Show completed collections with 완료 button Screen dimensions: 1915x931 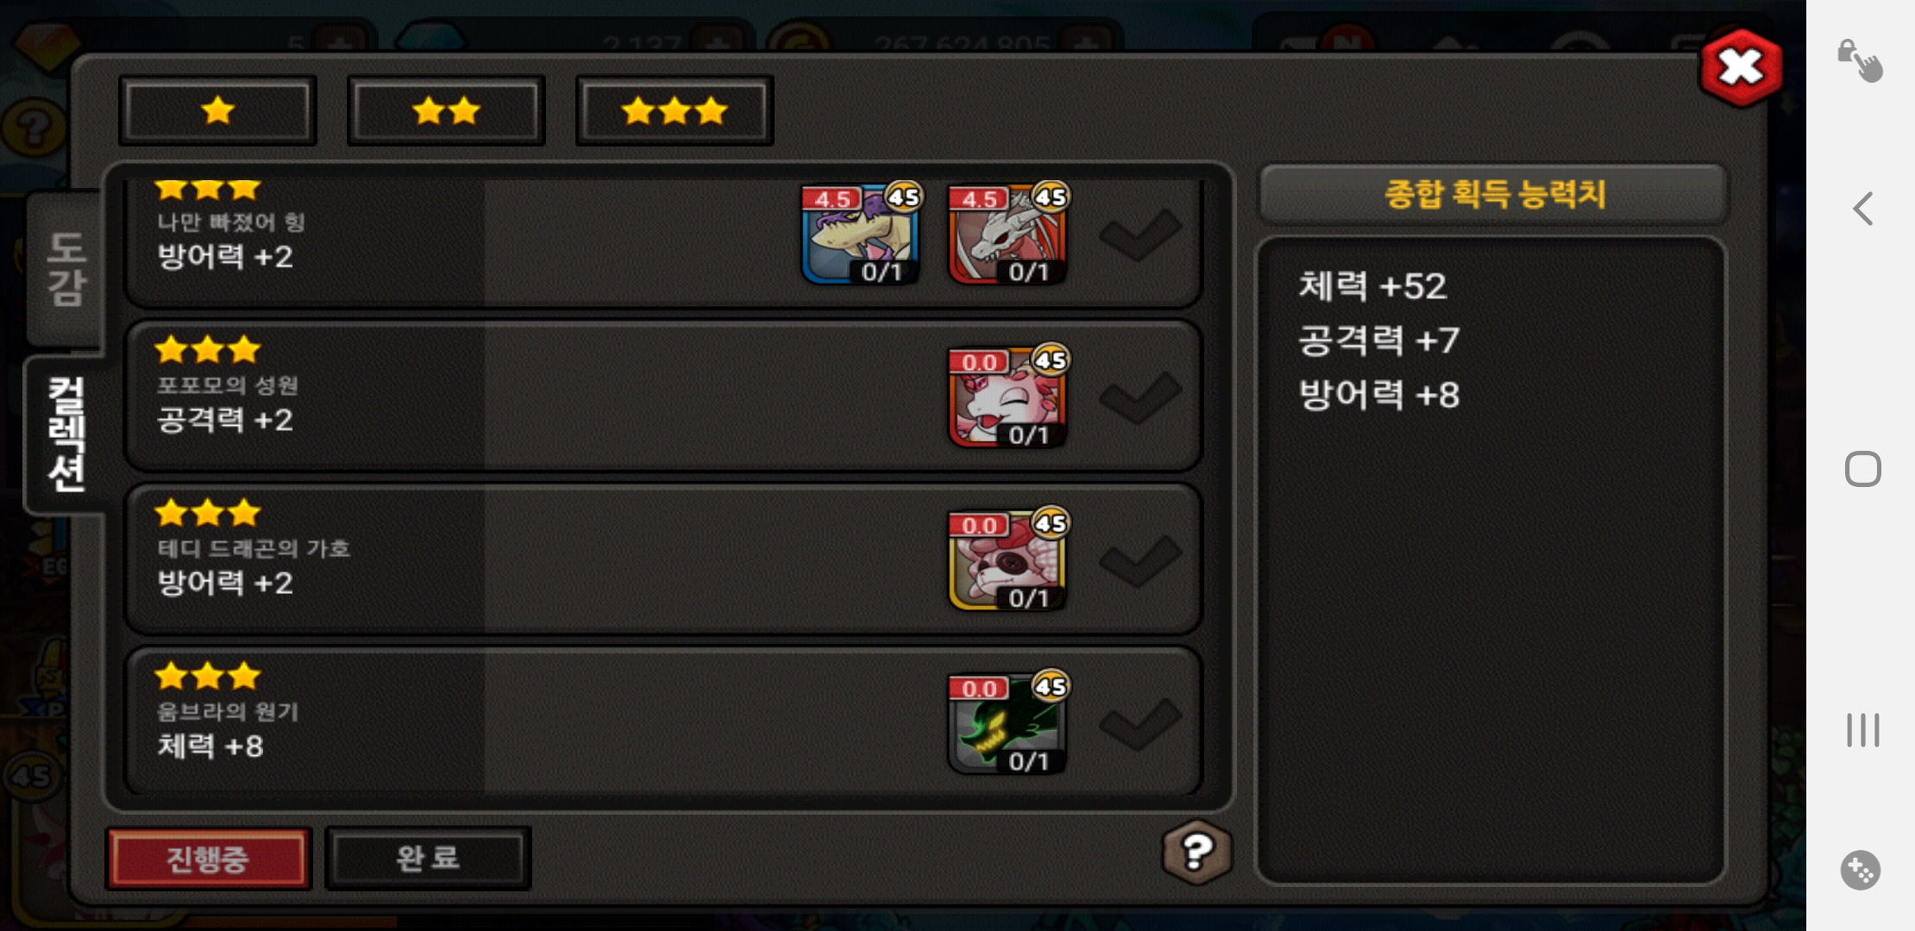428,859
